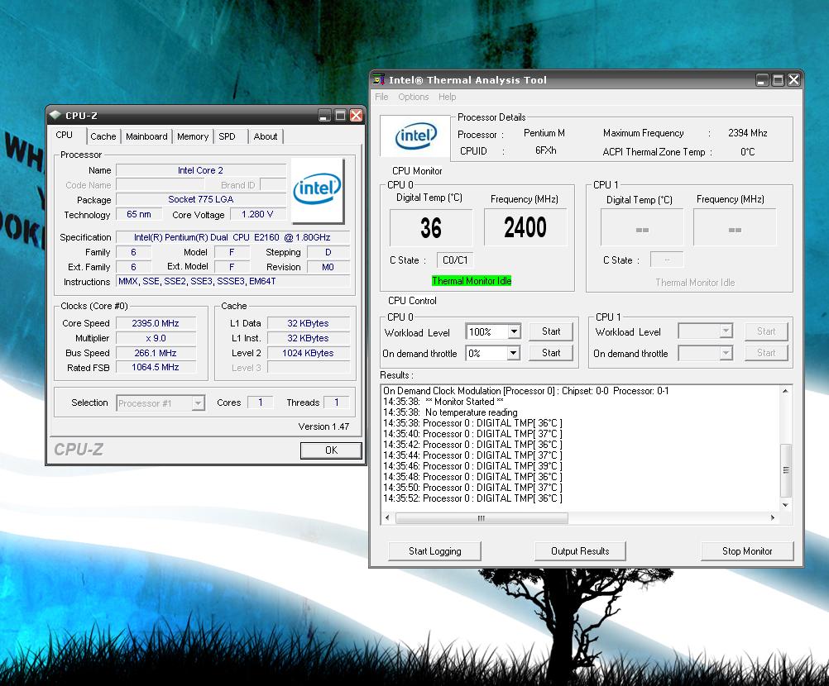This screenshot has width=829, height=686.
Task: Open the Options menu in Thermal Analysis Tool
Action: (414, 97)
